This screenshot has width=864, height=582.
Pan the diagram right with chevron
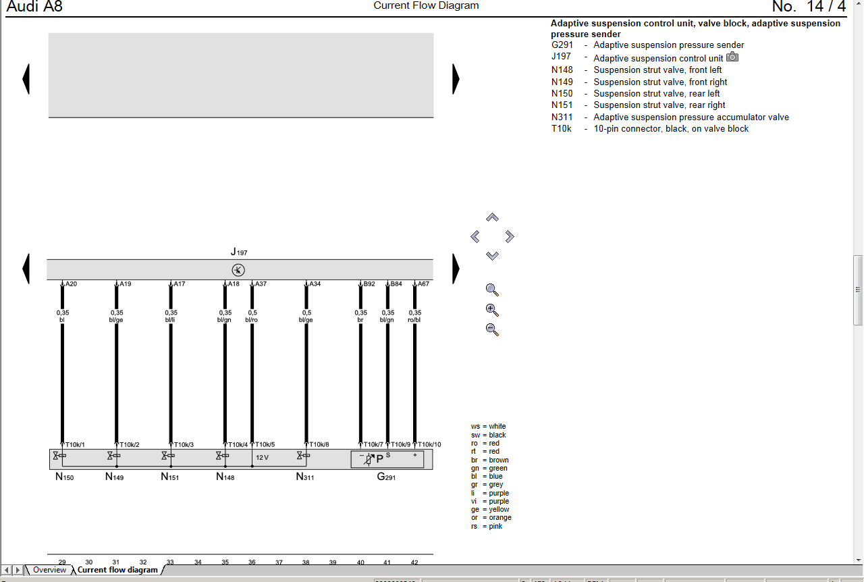(x=510, y=236)
